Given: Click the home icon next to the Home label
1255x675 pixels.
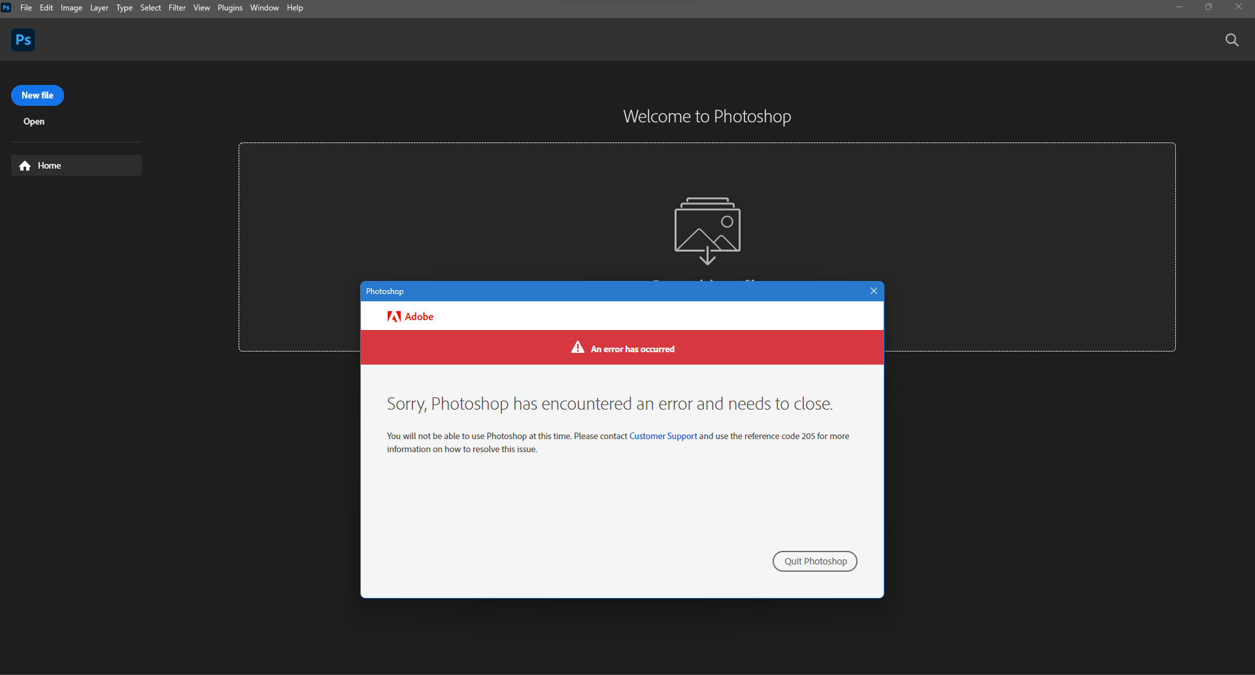Looking at the screenshot, I should [25, 165].
